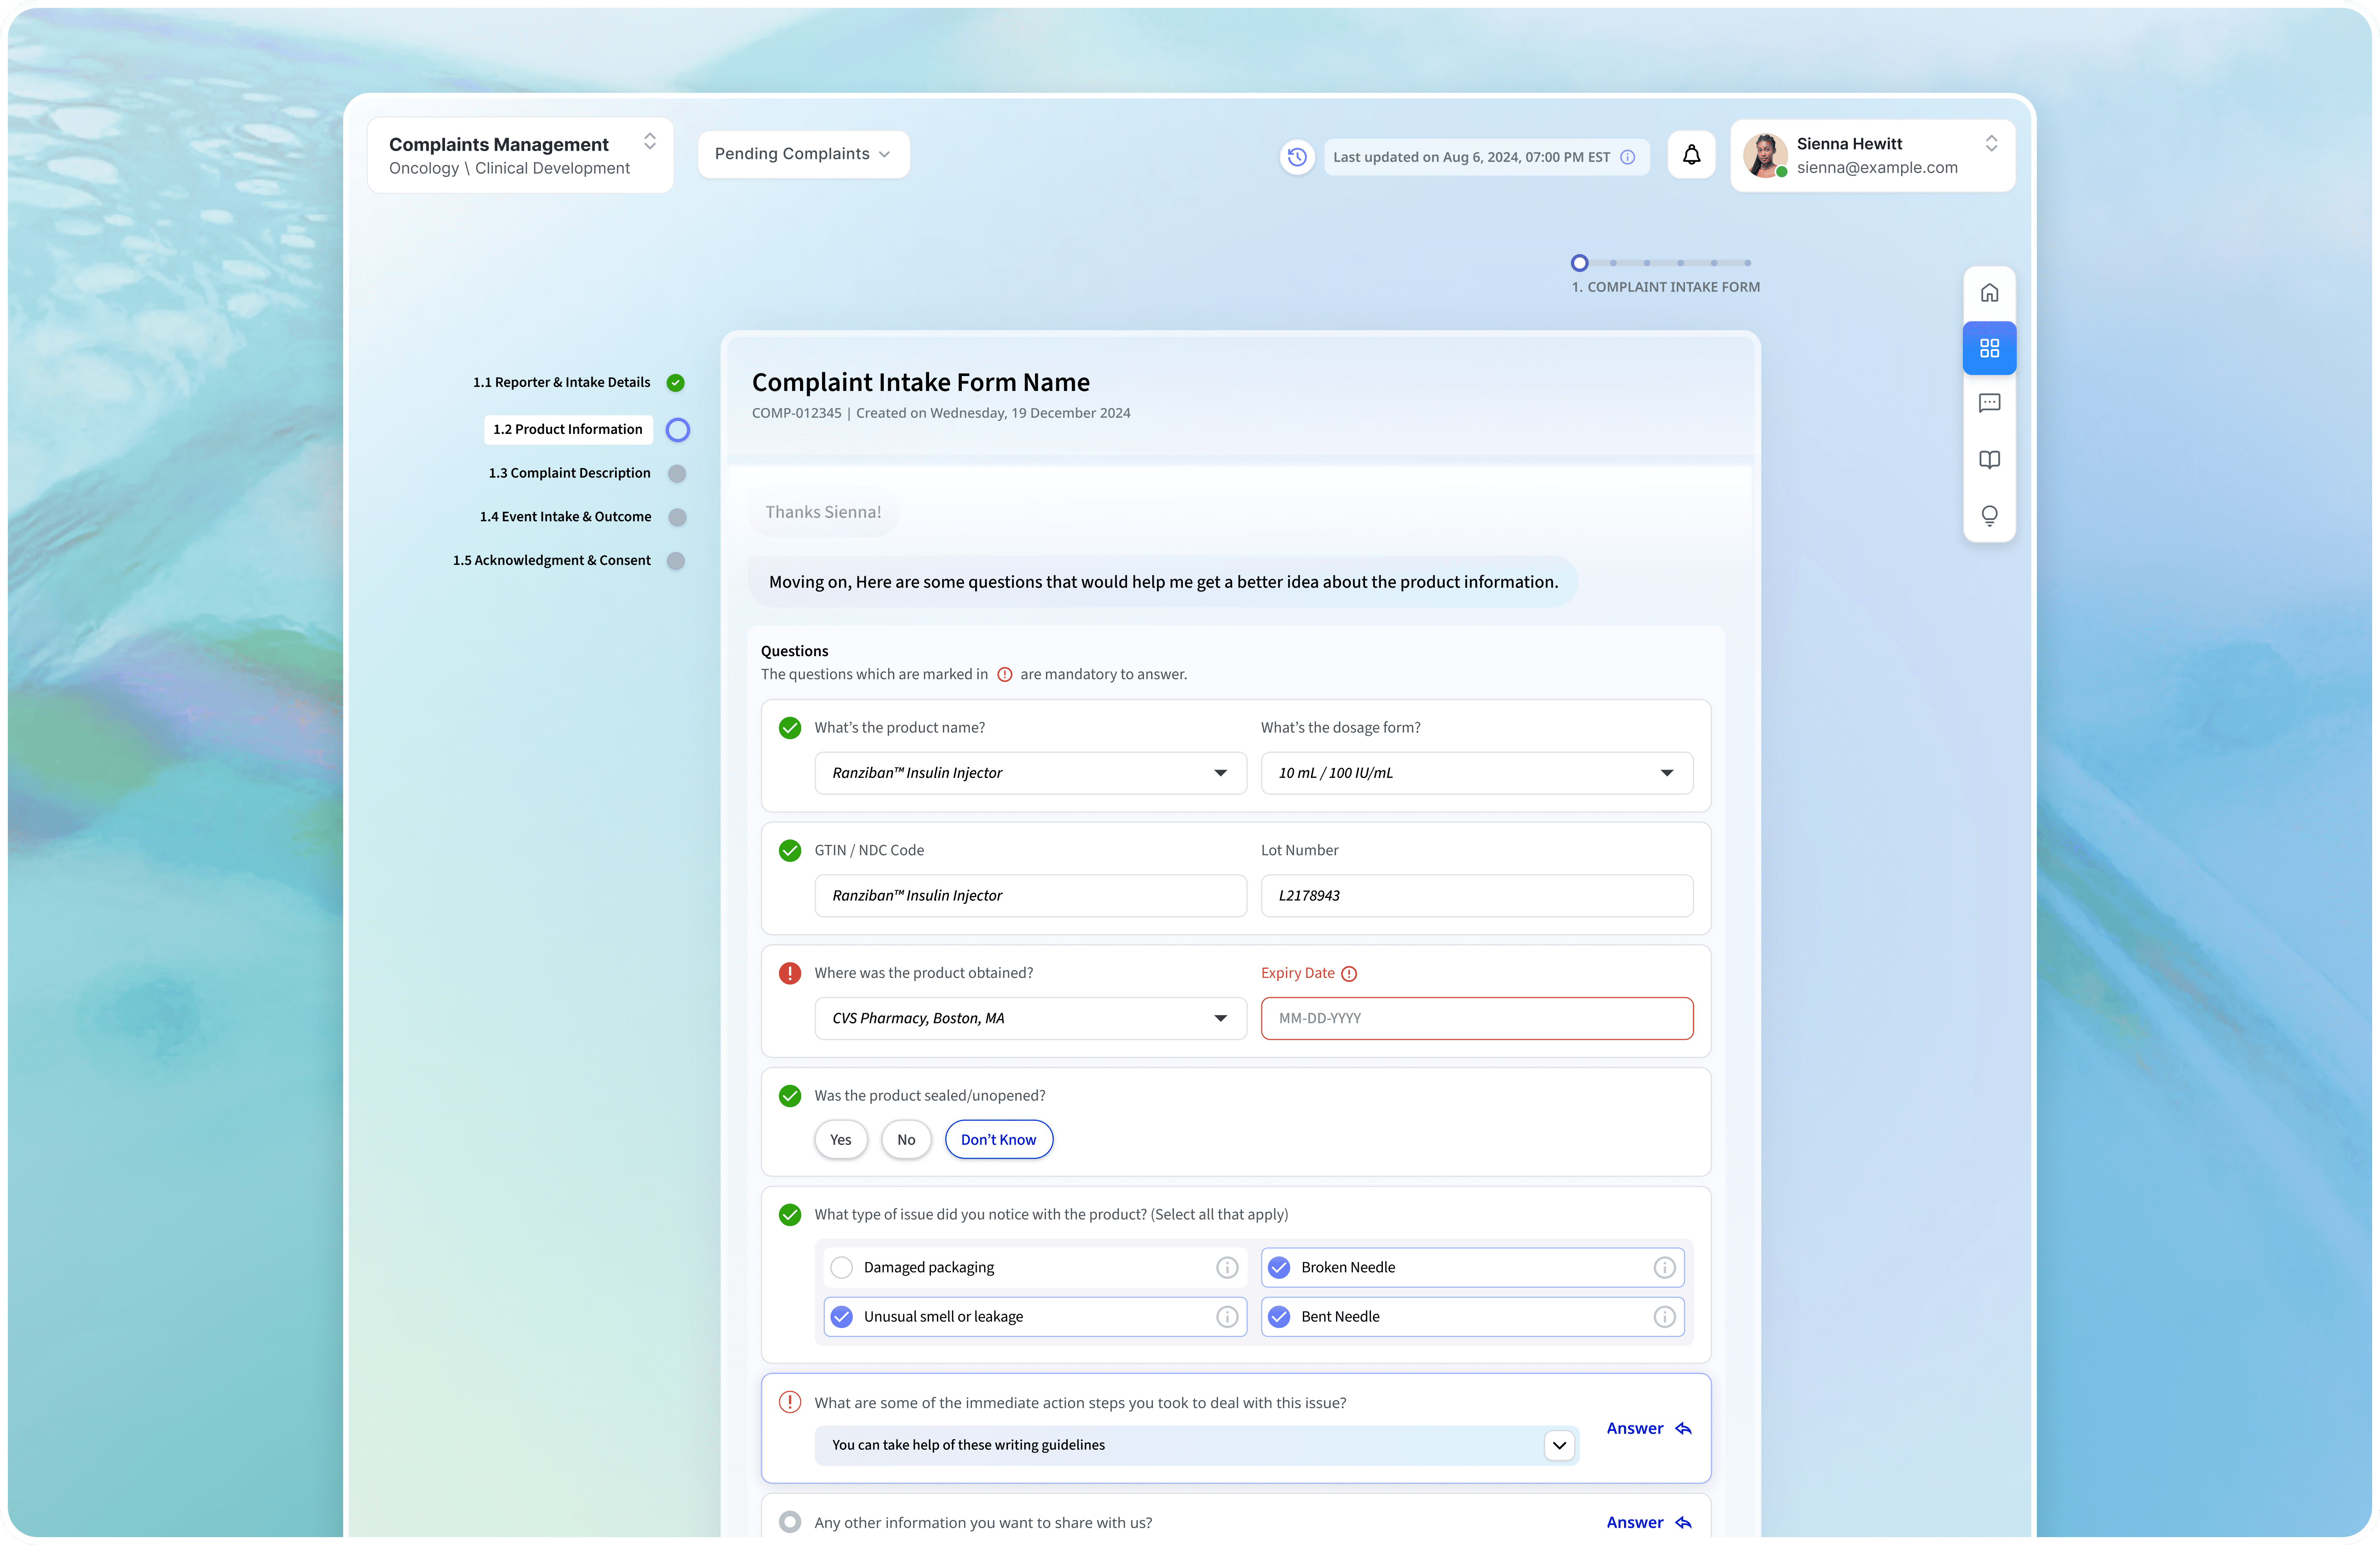Click the history refresh clock icon
The height and width of the screenshot is (1545, 2380).
[x=1297, y=157]
